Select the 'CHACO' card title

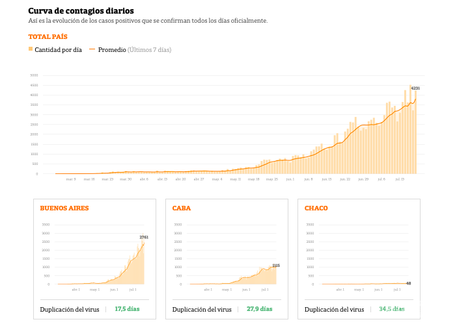click(316, 208)
